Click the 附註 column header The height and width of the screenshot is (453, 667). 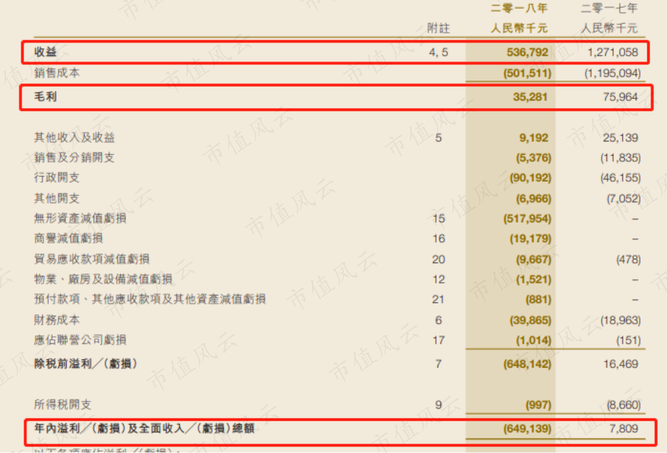click(x=438, y=28)
